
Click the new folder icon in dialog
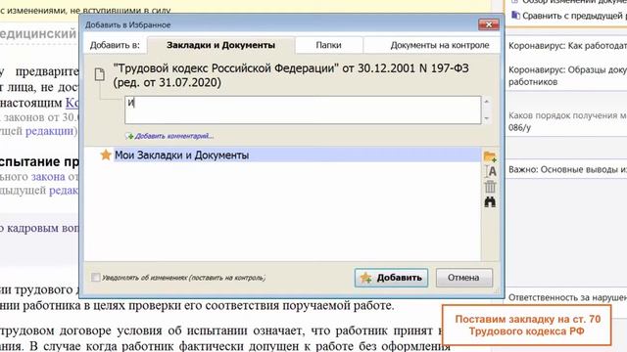(x=490, y=156)
